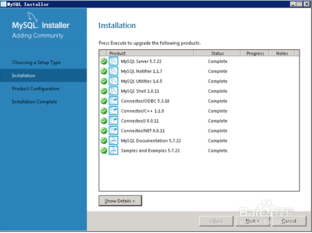This screenshot has height=233, width=312.
Task: Click the green check icon for MySQL Utilities 1.6.5
Action: [x=104, y=81]
